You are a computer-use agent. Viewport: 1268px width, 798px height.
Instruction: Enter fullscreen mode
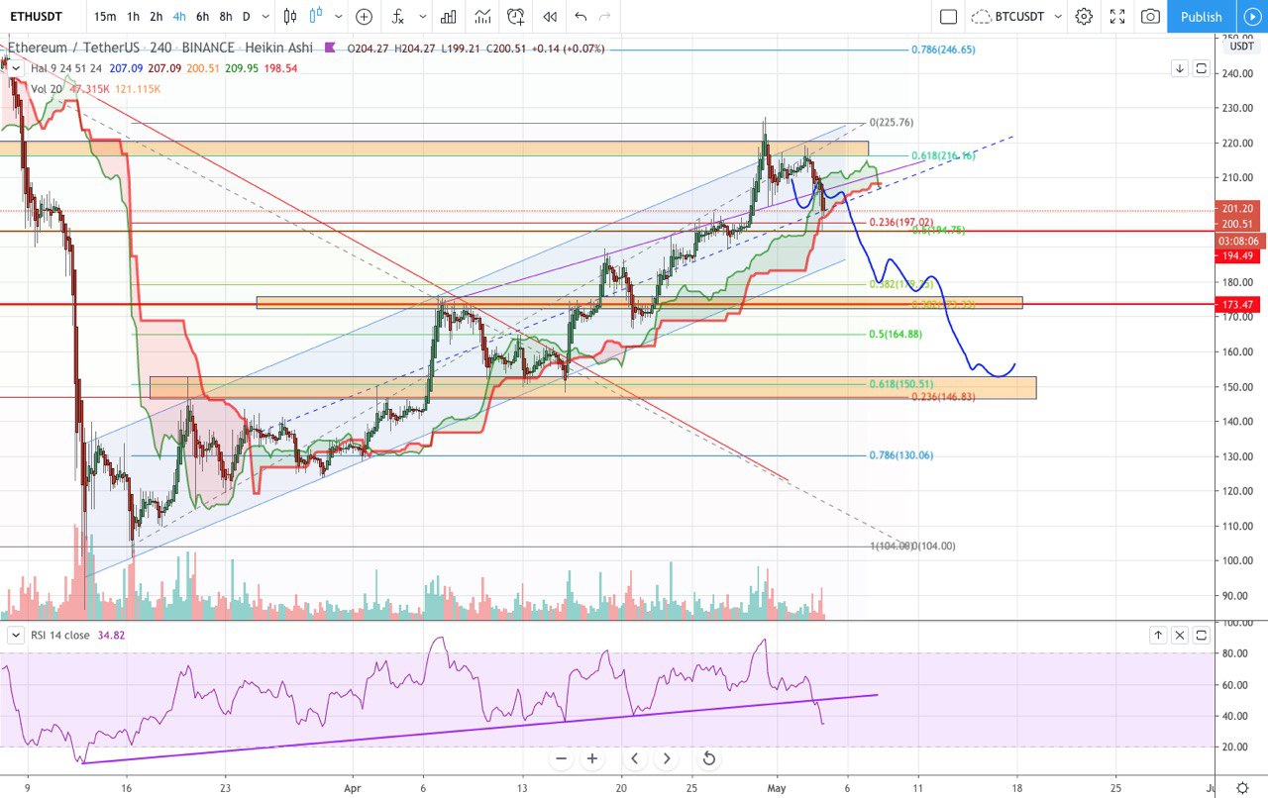(1117, 16)
